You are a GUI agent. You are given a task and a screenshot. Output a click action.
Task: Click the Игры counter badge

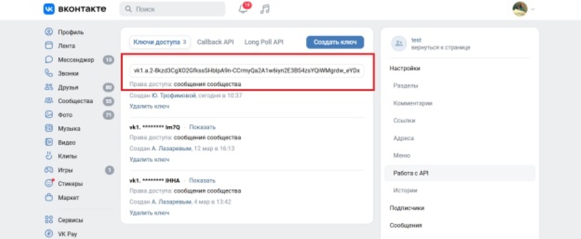point(109,170)
